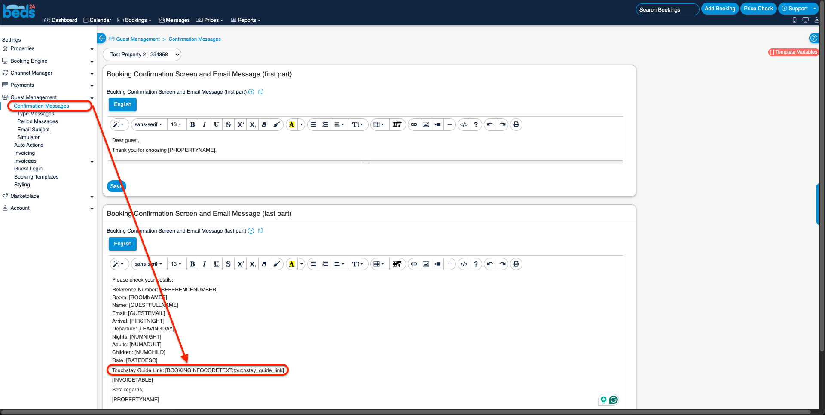Open color palette arrow in first part editor
Viewport: 825px width, 415px height.
302,124
